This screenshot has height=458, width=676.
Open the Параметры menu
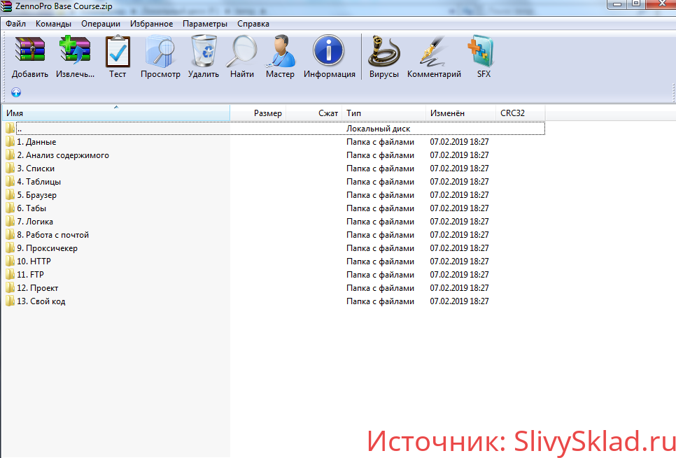[205, 24]
